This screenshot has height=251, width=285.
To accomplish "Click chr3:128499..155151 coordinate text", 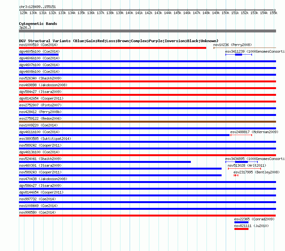I will [x=37, y=7].
